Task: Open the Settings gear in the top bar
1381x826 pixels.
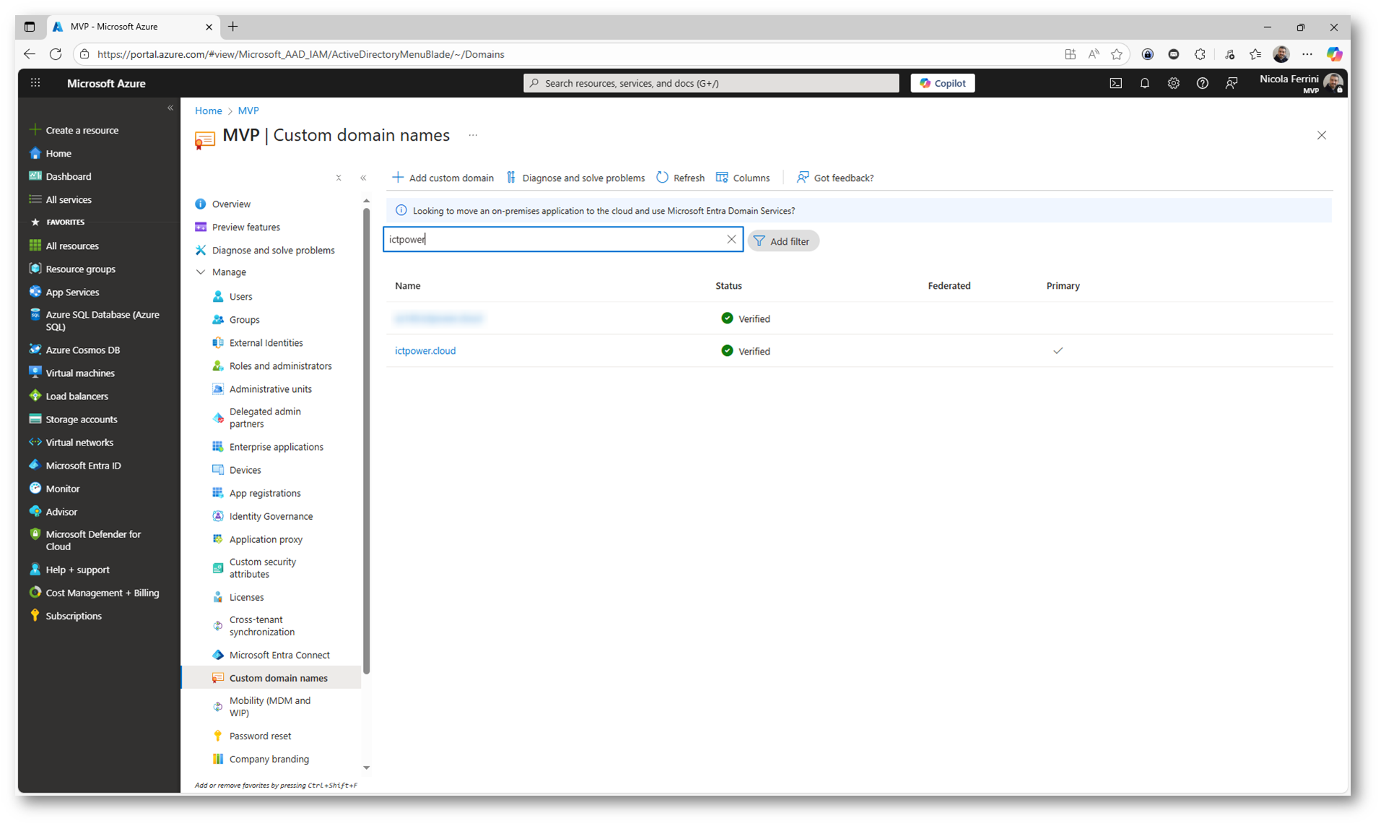Action: 1172,82
